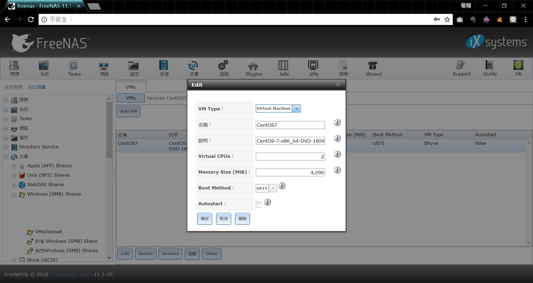Click the info icon beside Memory Size

(x=337, y=170)
